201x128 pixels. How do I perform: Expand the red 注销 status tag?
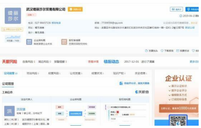point(31,15)
